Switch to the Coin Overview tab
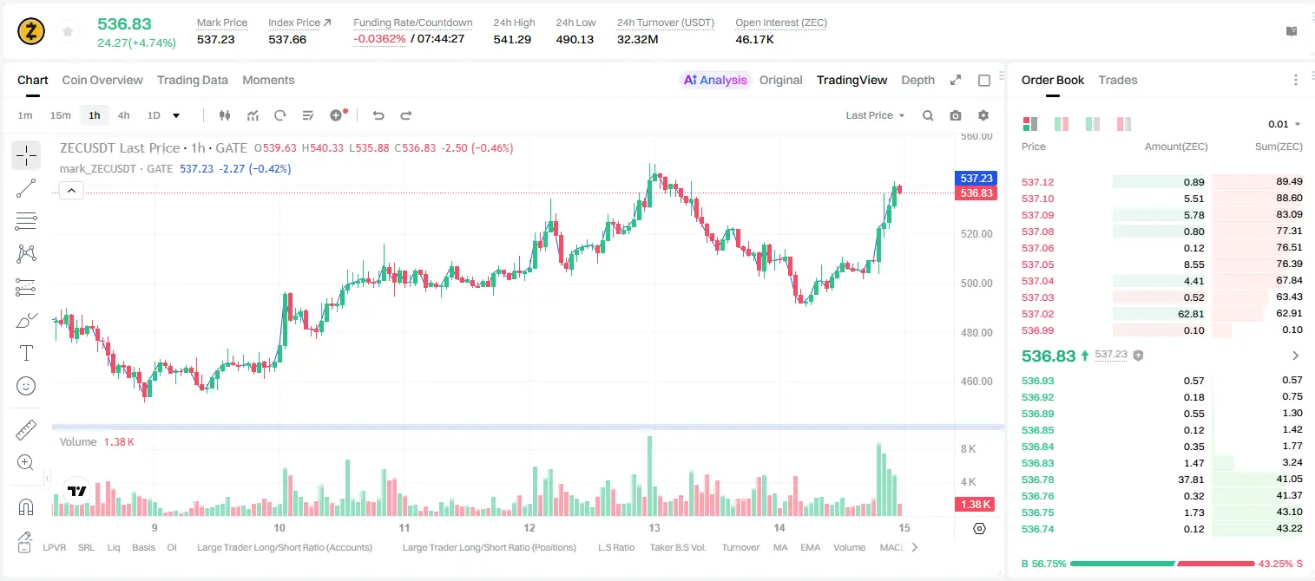 click(x=102, y=80)
